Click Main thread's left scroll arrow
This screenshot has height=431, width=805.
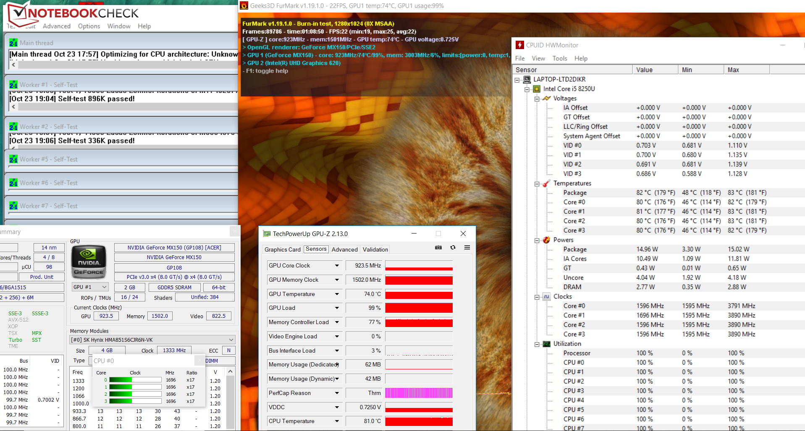coord(14,65)
